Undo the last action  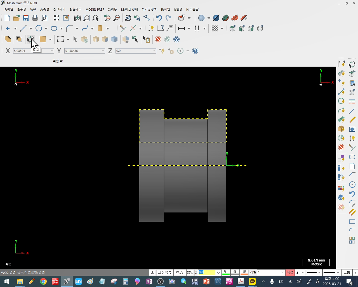pyautogui.click(x=159, y=18)
